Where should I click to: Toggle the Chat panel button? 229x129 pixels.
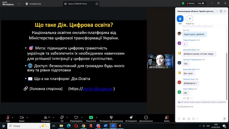(x=62, y=118)
